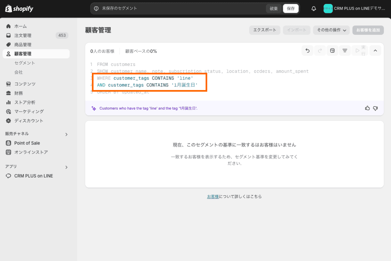Click the CRM PLUS on LINE app icon
The image size is (391, 261).
8,176
